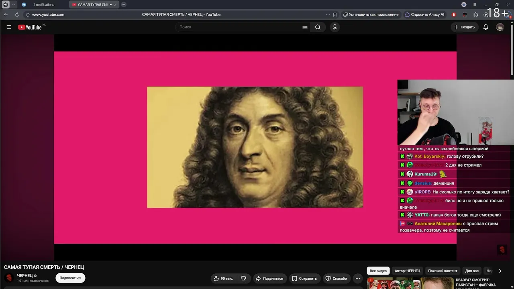This screenshot has width=514, height=289.
Task: Open the on-screen keyboard in search box
Action: point(305,27)
